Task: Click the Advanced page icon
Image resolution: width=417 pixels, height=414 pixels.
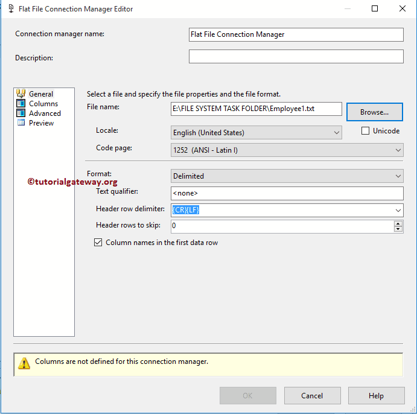Action: point(21,113)
